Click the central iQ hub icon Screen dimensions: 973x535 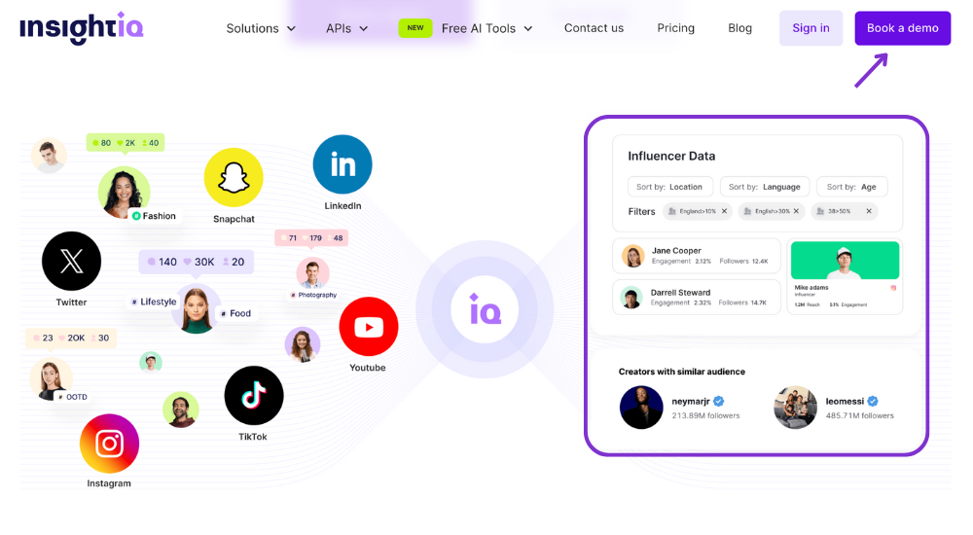click(485, 309)
